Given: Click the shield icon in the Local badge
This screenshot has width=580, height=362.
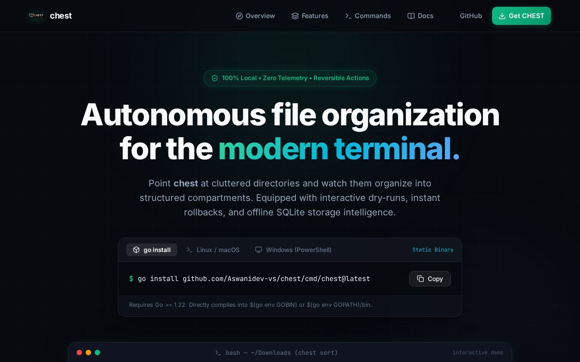Looking at the screenshot, I should (215, 78).
